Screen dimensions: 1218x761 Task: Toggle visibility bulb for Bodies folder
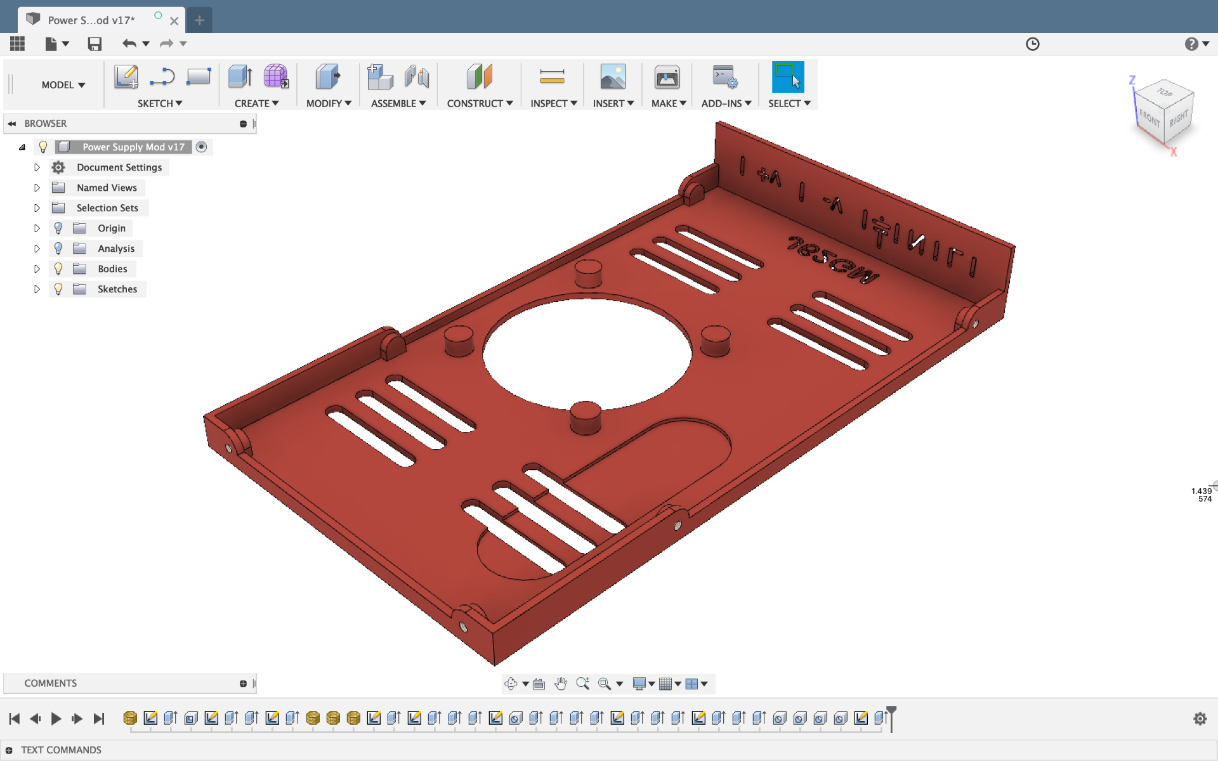(58, 269)
